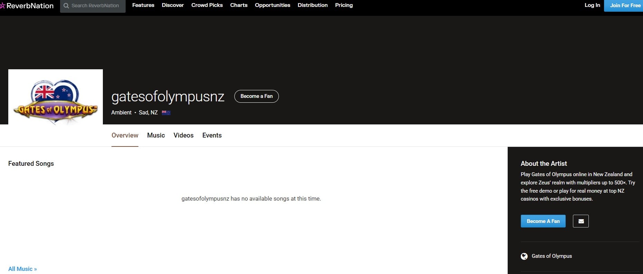The height and width of the screenshot is (274, 643).
Task: Open the Gates of Olympus website link
Action: click(x=552, y=256)
